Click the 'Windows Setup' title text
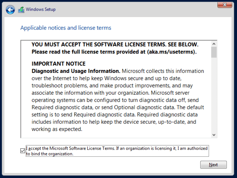 coord(40,9)
